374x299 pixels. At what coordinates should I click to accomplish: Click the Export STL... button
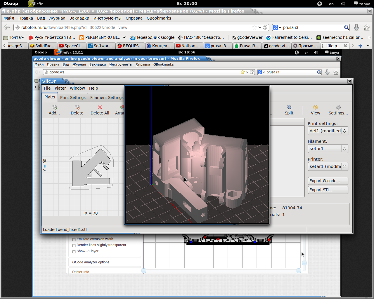click(x=328, y=190)
